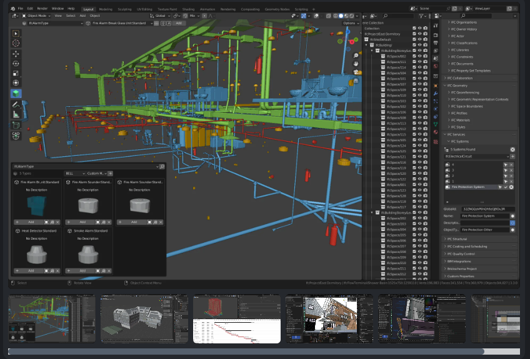
Task: Activate the 3D Cursor tool
Action: [x=16, y=43]
